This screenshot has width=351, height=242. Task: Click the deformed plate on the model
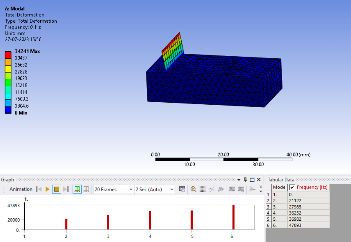pyautogui.click(x=173, y=52)
